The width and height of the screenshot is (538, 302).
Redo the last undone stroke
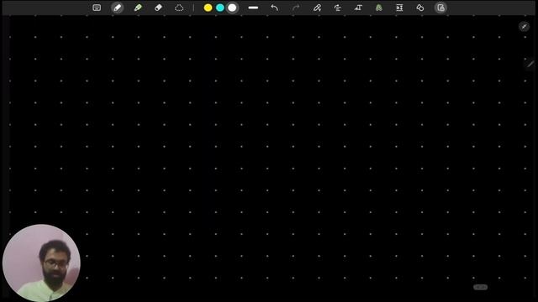pos(296,8)
